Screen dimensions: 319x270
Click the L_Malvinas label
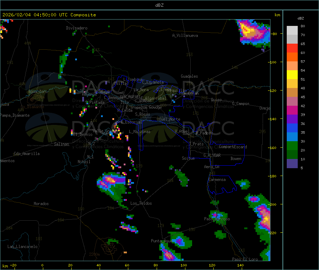tap(140, 132)
